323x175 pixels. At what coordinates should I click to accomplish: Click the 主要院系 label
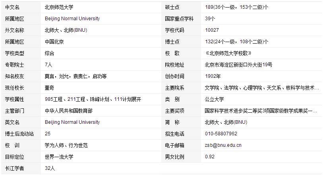tap(175, 88)
